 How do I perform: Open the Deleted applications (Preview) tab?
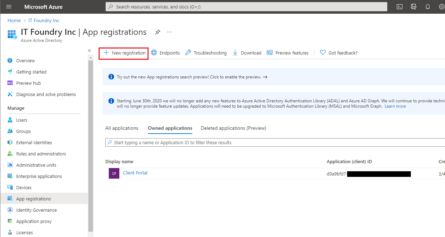233,128
